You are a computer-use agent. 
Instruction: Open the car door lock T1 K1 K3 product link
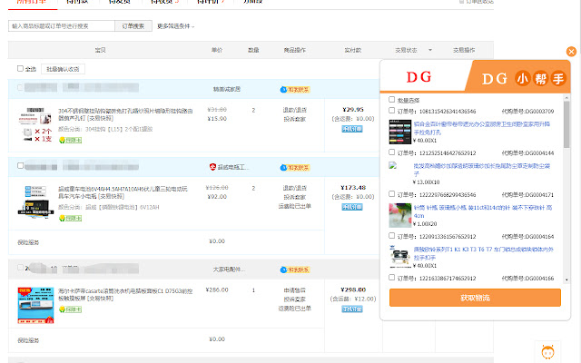point(483,253)
